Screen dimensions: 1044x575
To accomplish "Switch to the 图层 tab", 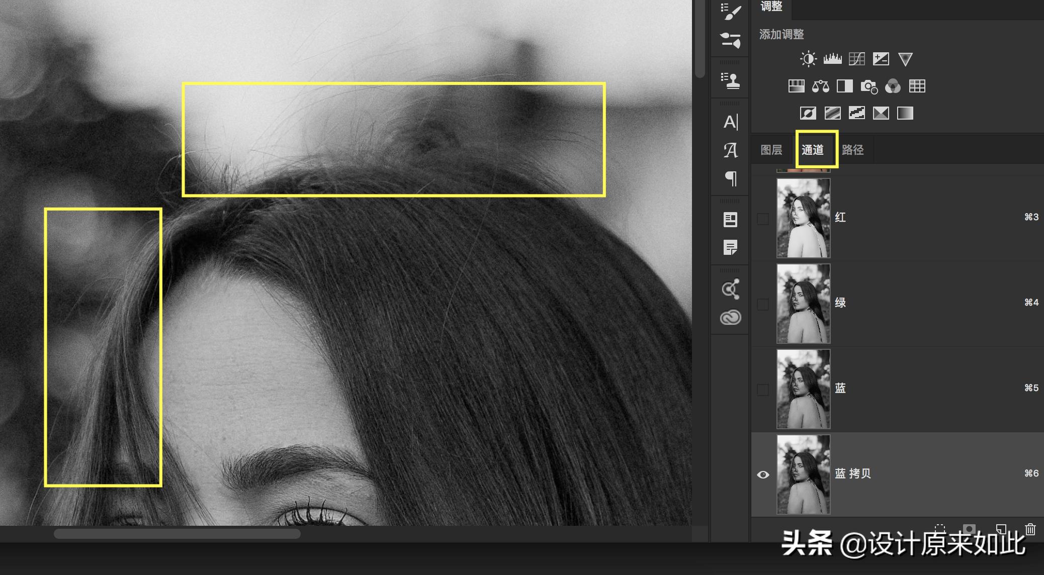I will [771, 150].
